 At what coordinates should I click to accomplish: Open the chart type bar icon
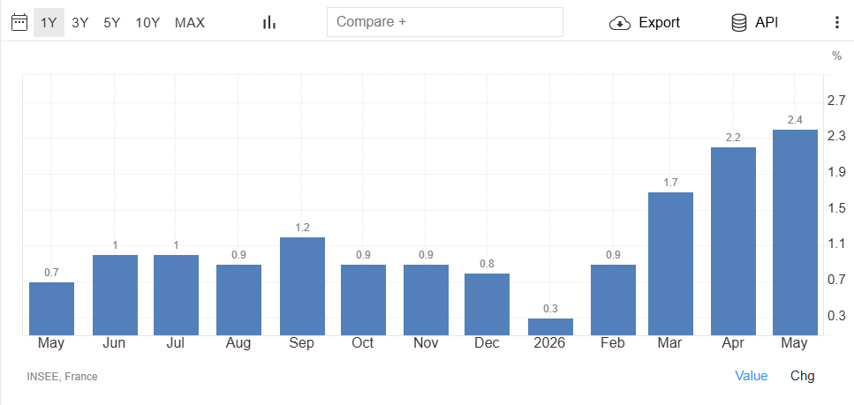269,22
